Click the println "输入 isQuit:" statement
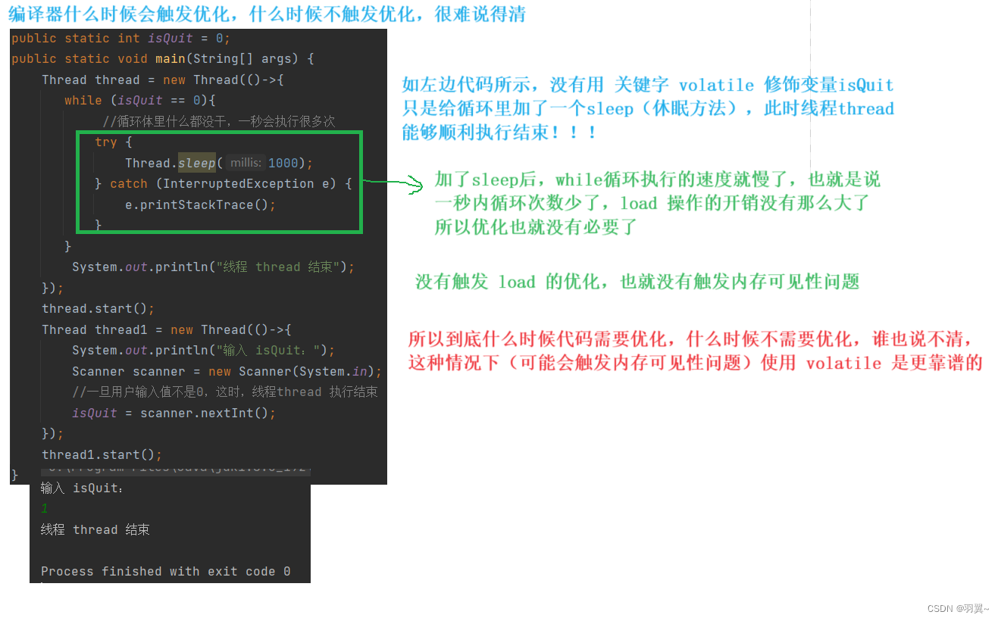 pyautogui.click(x=203, y=350)
